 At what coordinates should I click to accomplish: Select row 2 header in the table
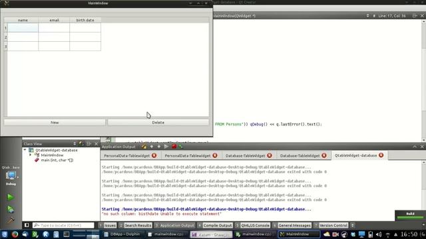point(6,37)
